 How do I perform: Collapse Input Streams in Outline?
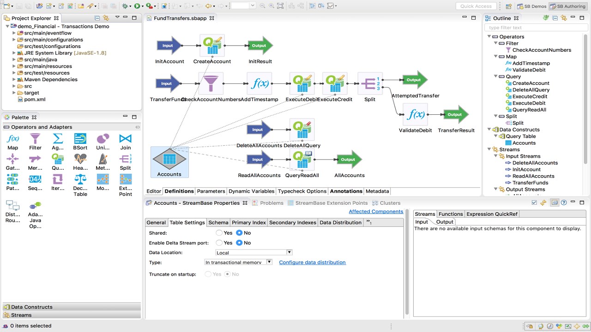pos(495,156)
